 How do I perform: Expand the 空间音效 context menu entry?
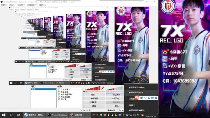132,99
